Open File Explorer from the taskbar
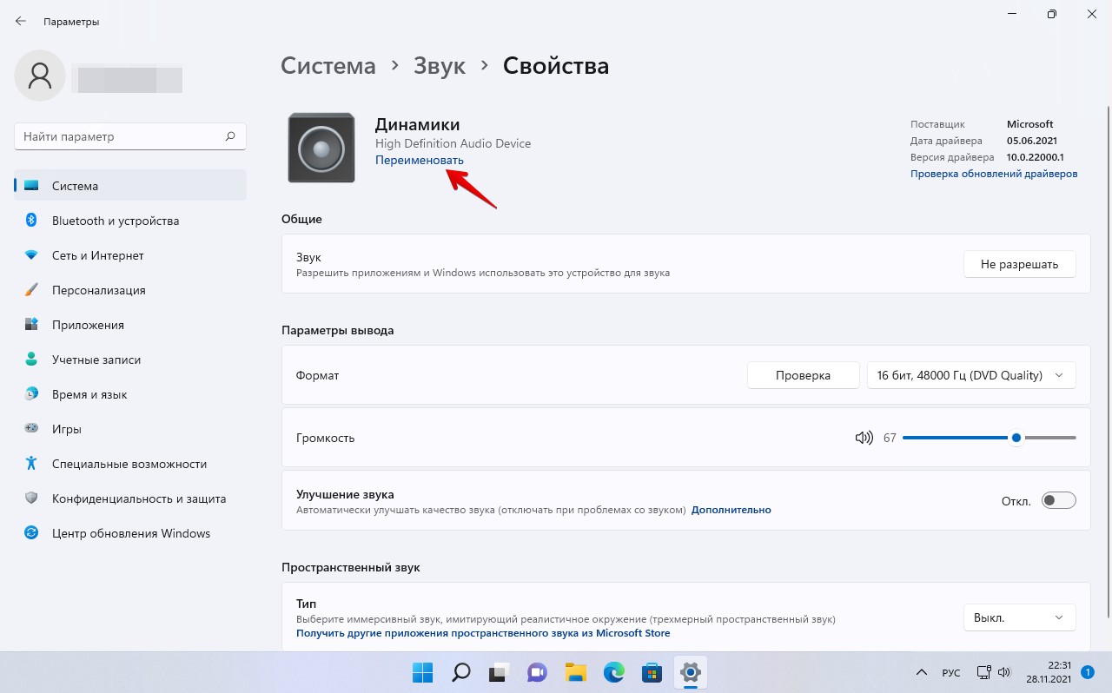Screen dimensions: 1112x693 tap(575, 672)
